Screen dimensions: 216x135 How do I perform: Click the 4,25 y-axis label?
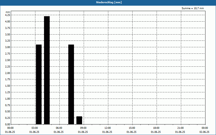(8, 15)
